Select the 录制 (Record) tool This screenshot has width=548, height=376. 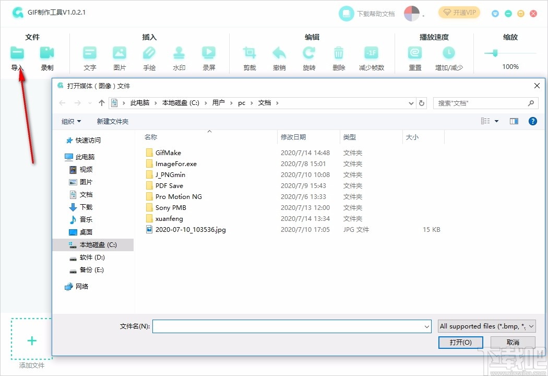coord(47,52)
